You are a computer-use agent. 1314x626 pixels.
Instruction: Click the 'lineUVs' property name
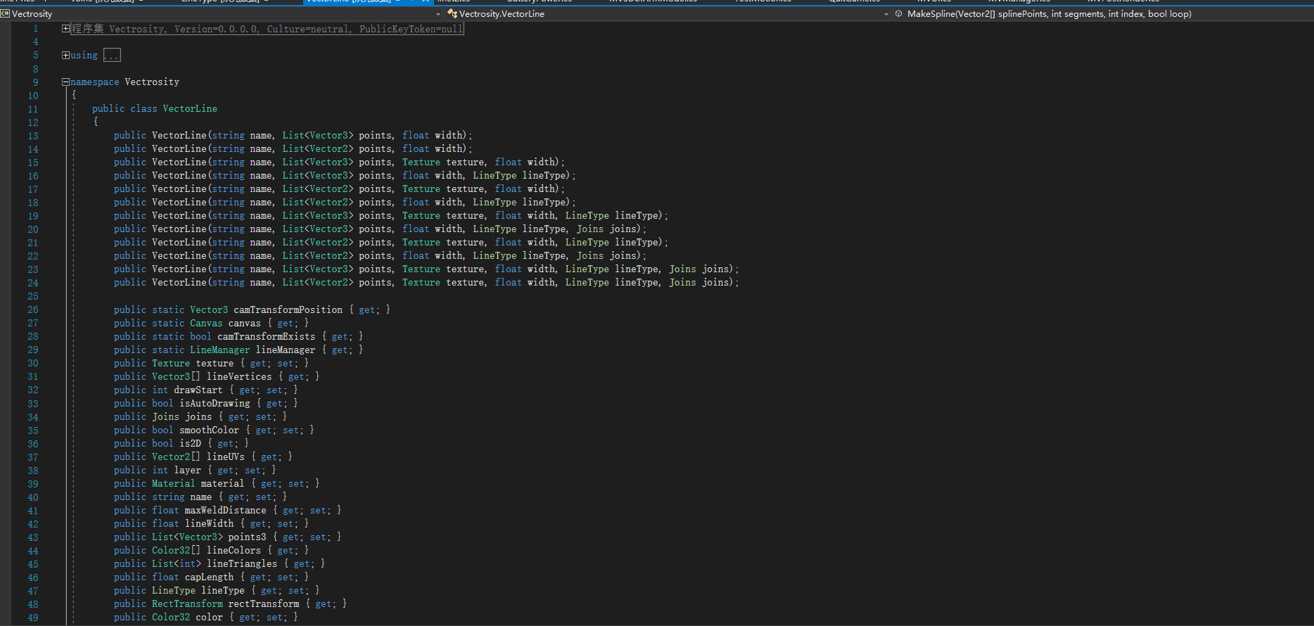click(225, 456)
